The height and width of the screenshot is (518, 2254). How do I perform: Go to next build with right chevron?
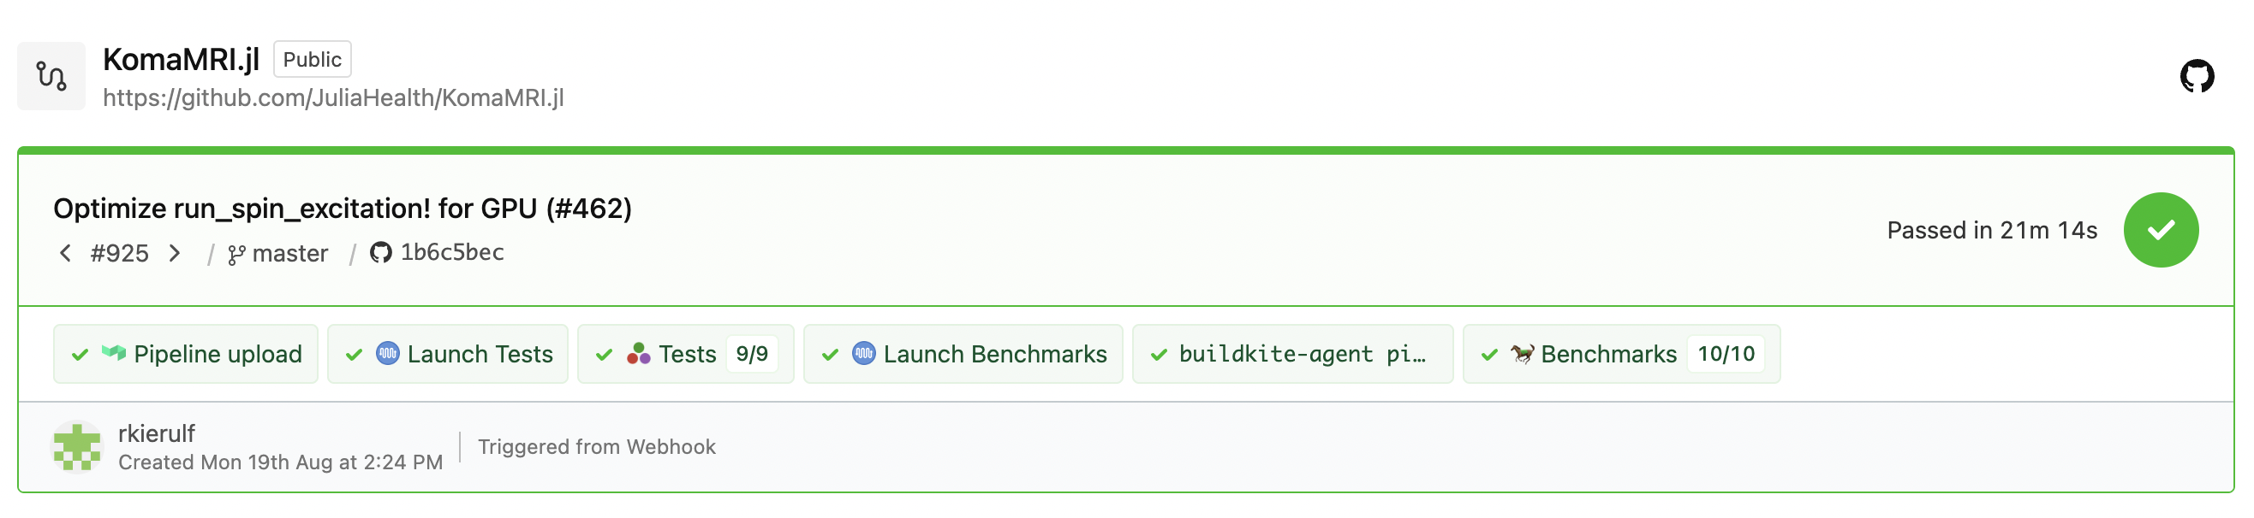pos(175,253)
